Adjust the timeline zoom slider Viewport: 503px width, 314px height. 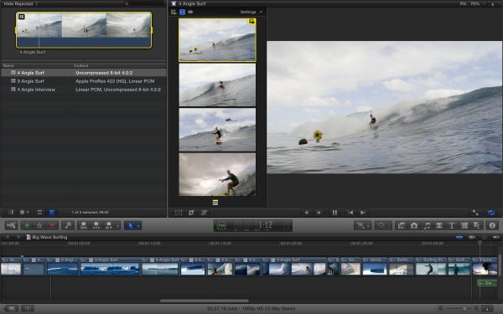tap(464, 308)
